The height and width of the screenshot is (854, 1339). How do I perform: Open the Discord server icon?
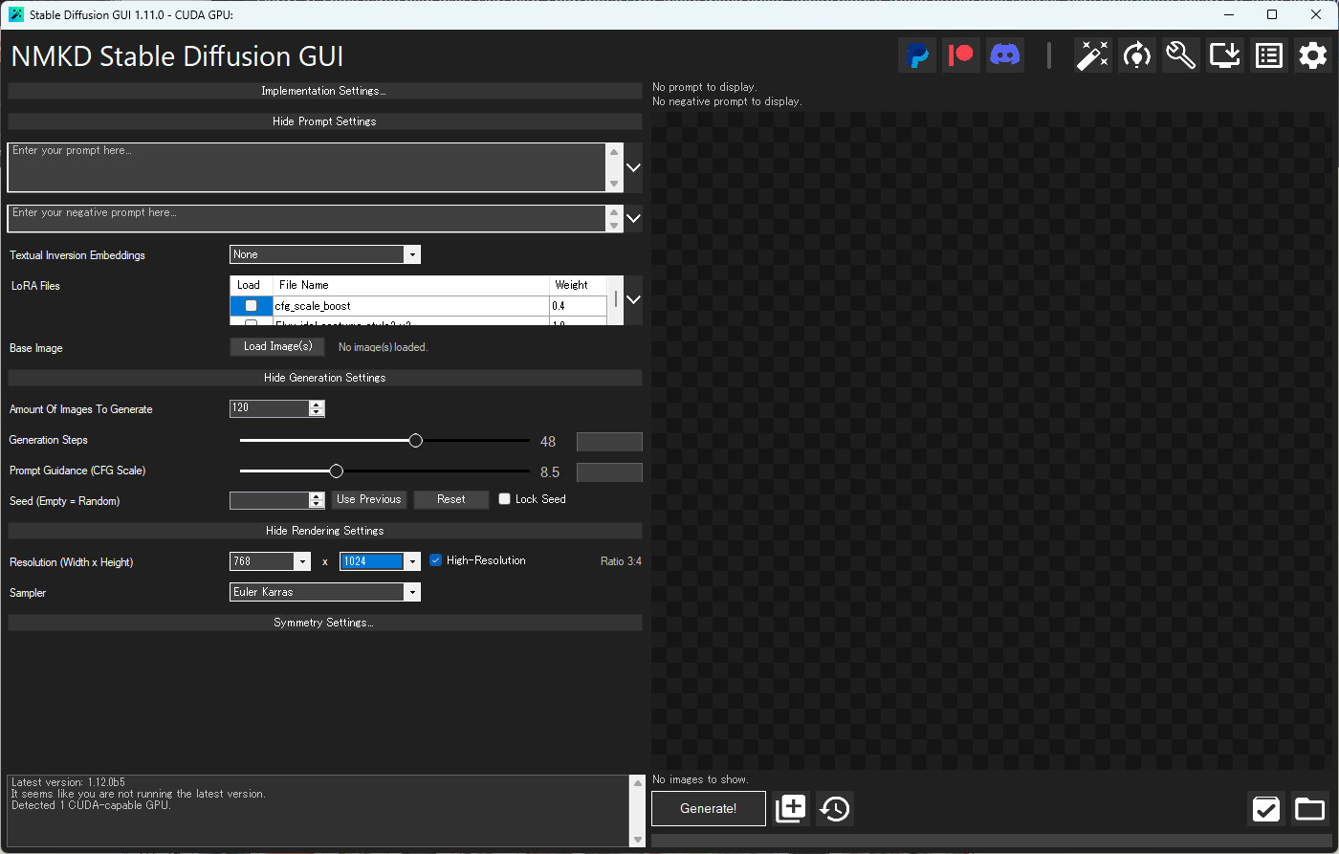click(x=1004, y=55)
